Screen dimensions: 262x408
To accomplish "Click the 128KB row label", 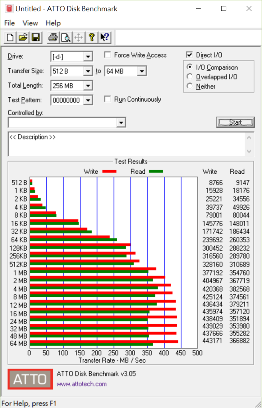I will coord(18,248).
